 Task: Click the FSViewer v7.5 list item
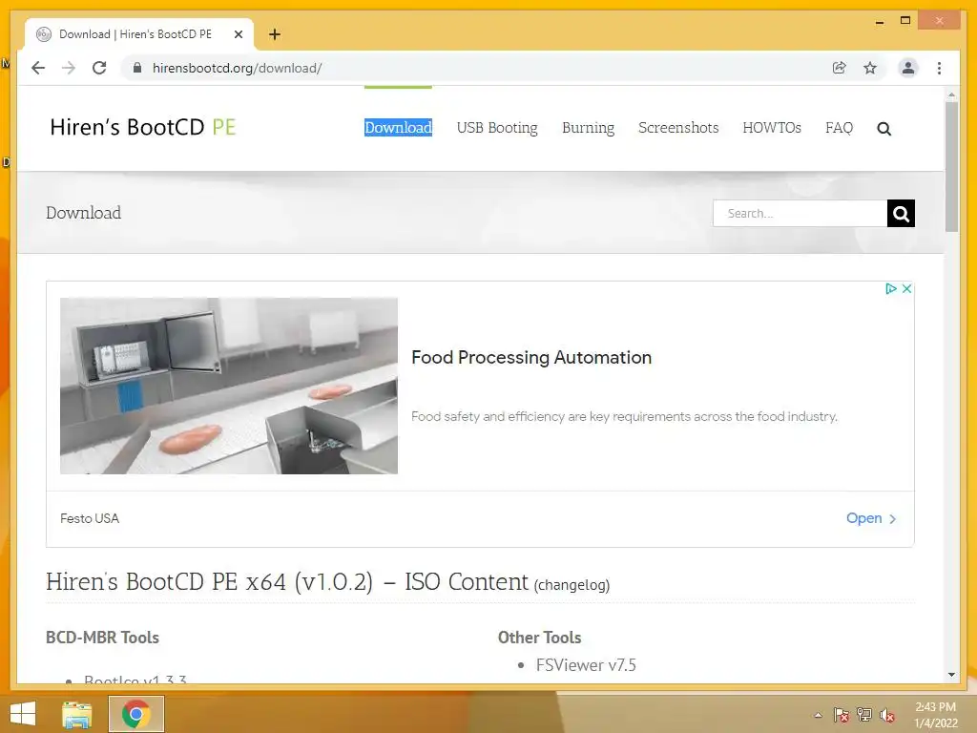[586, 665]
